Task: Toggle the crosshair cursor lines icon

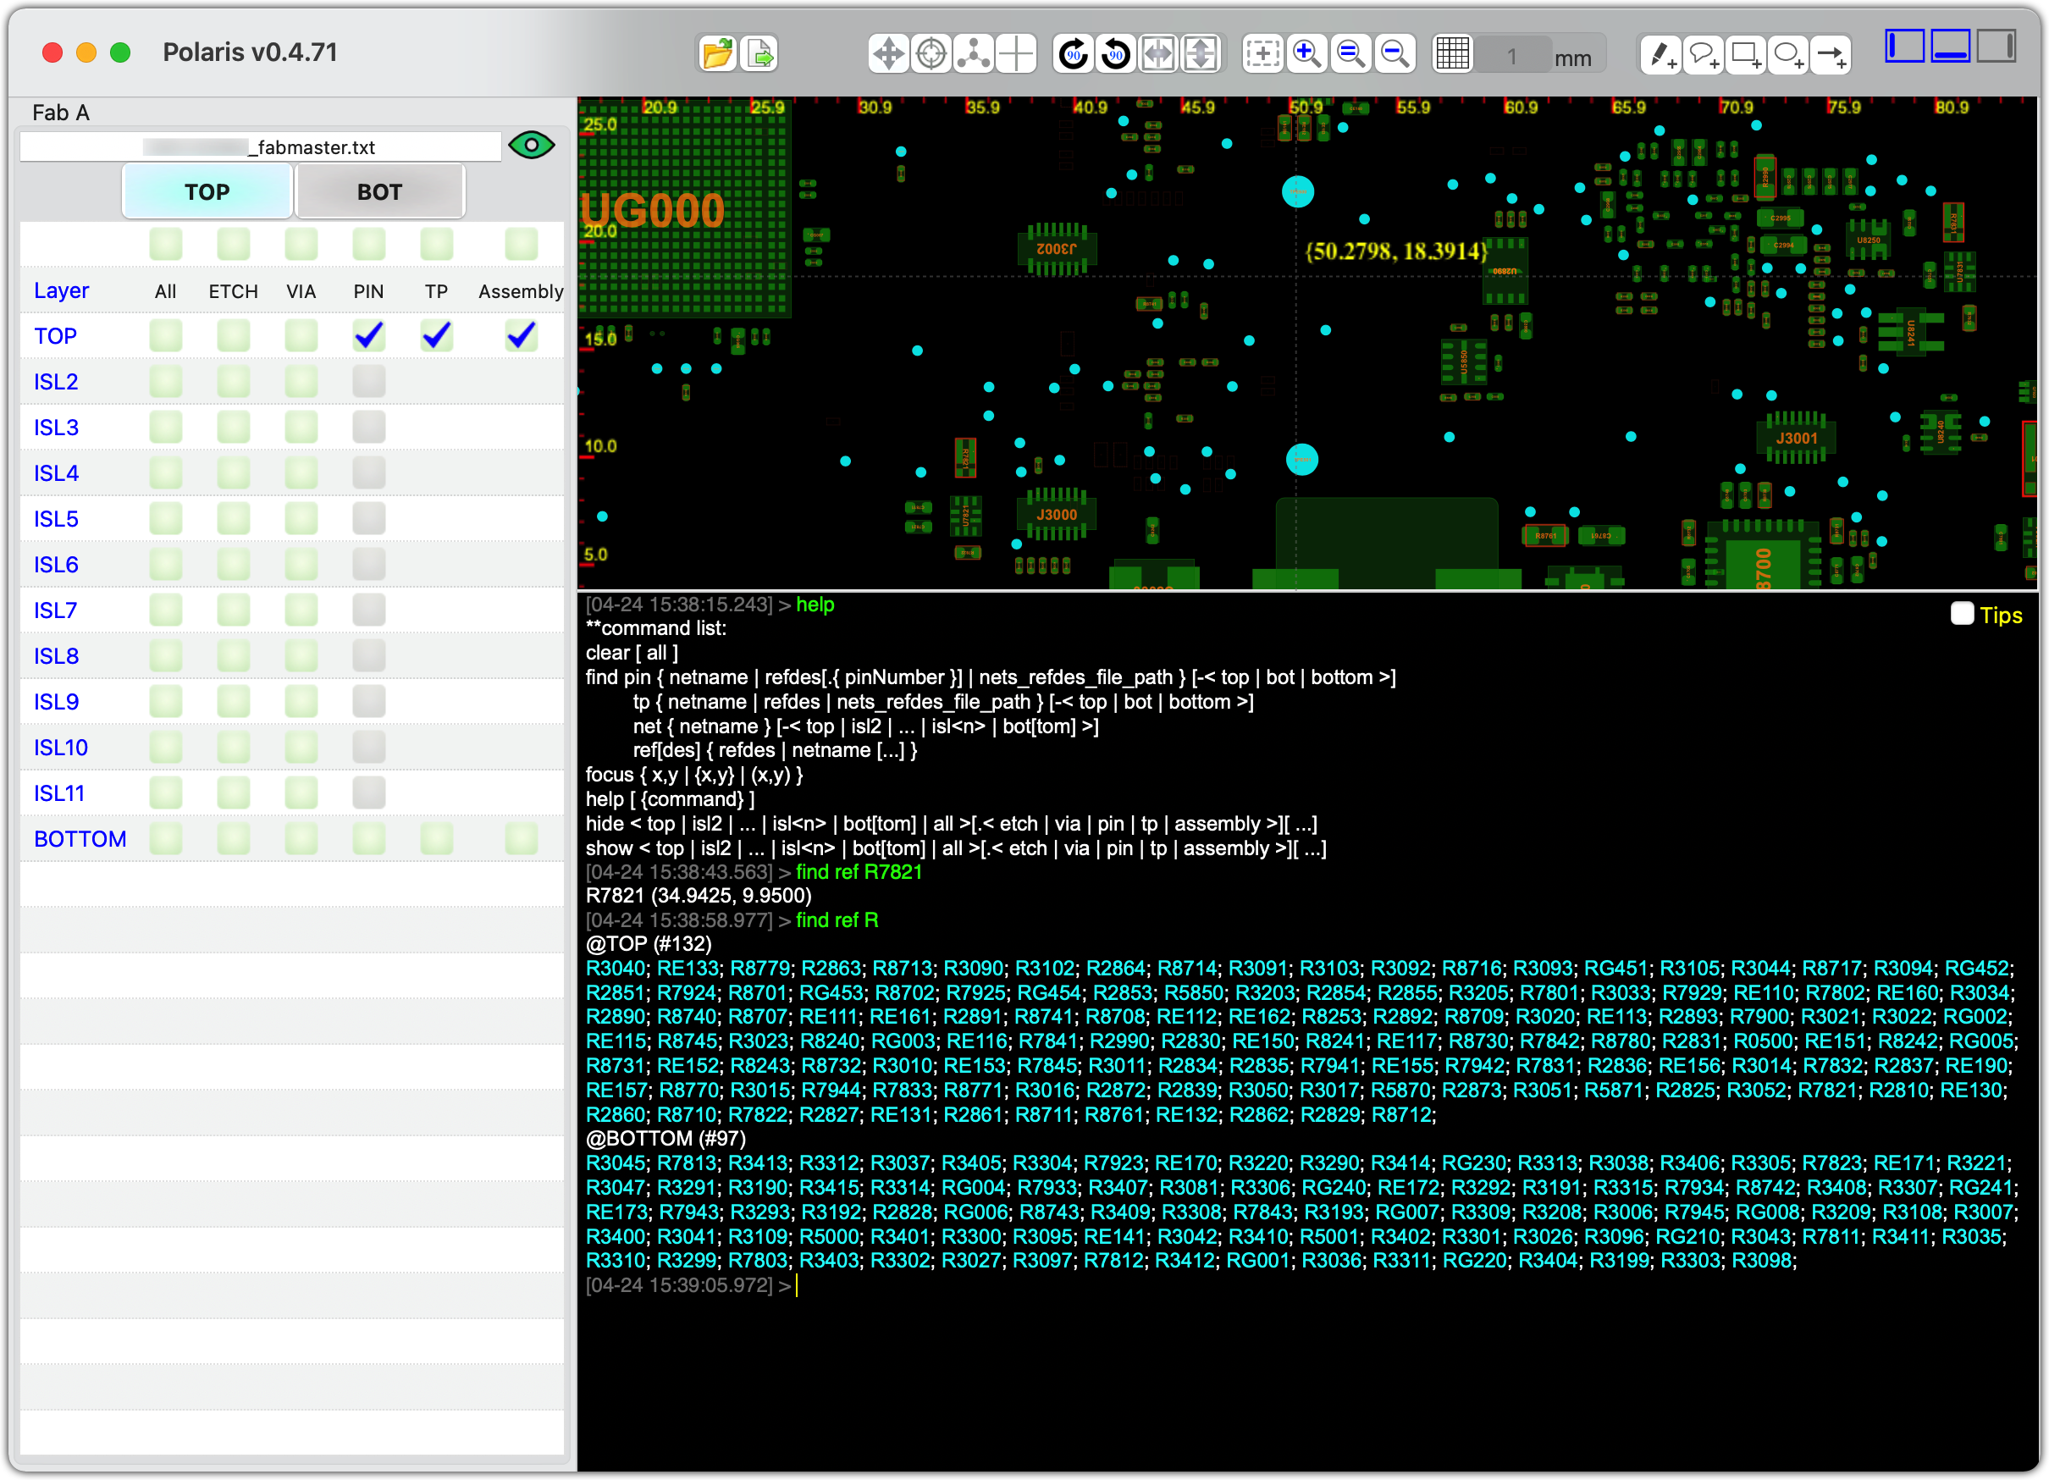Action: click(x=1015, y=54)
